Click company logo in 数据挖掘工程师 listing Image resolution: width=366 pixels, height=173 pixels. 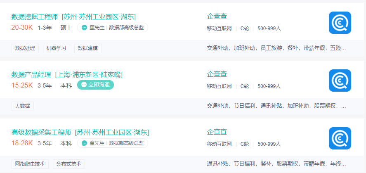coord(340,22)
